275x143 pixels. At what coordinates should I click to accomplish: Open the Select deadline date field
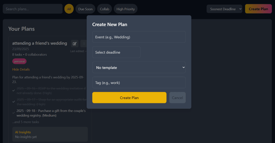tap(116, 52)
